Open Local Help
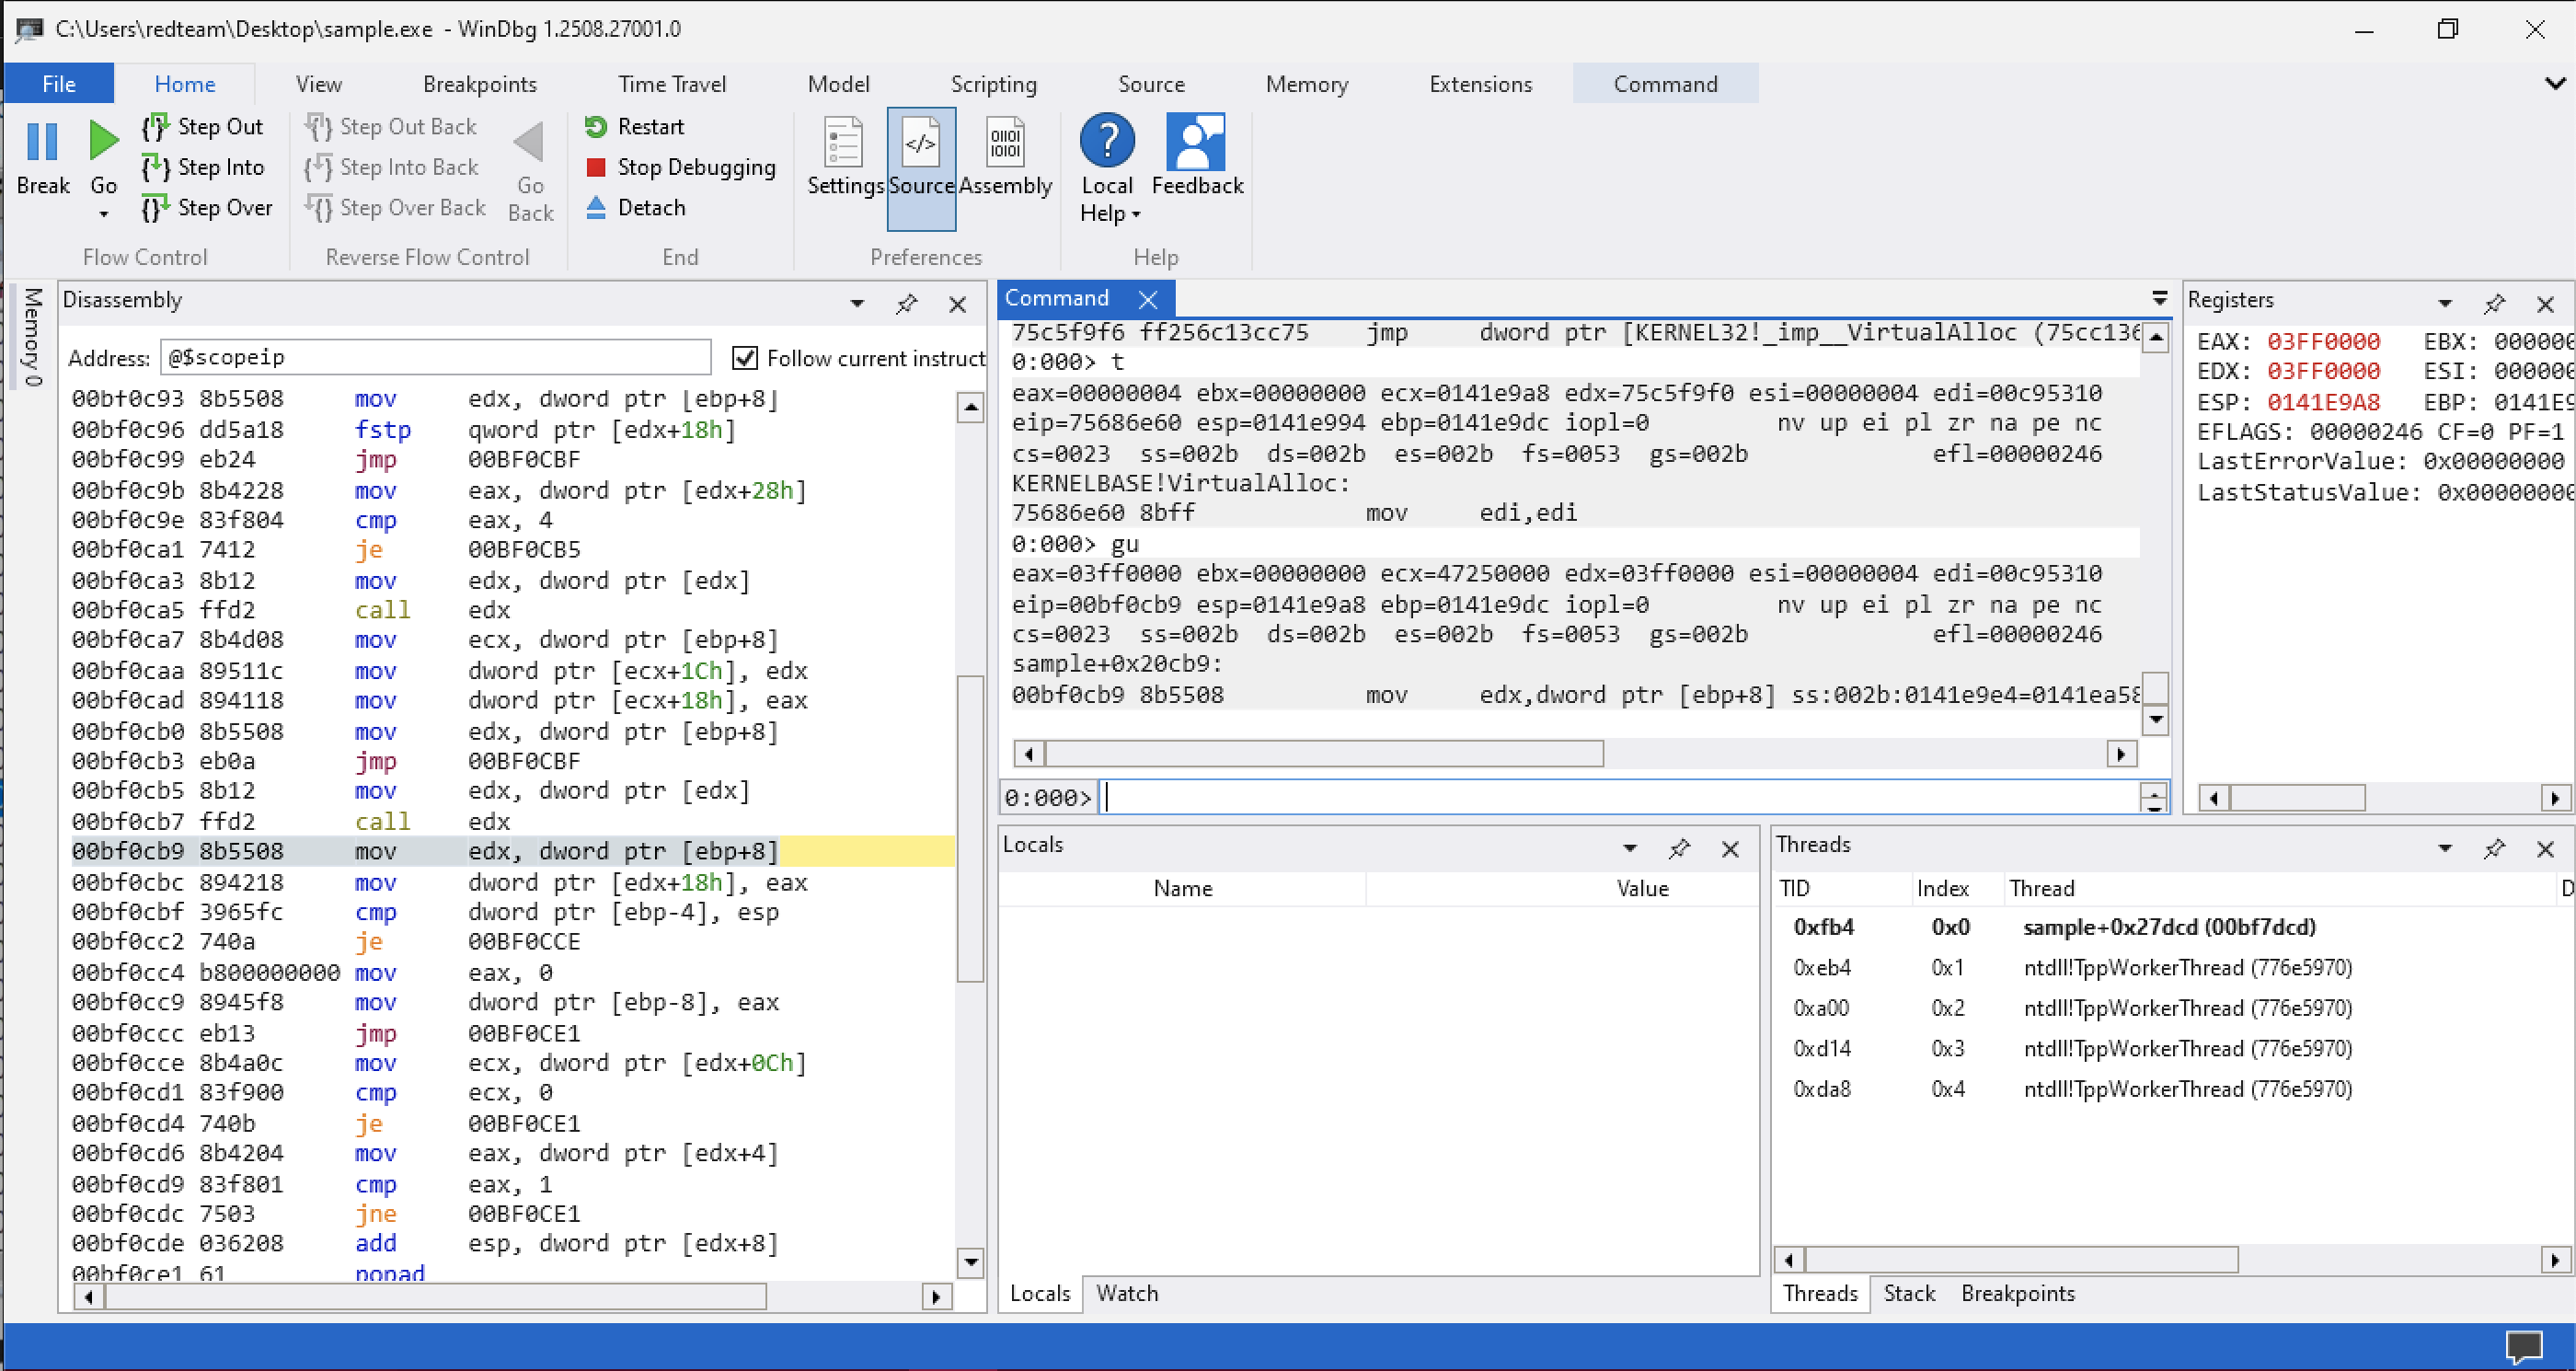 (x=1107, y=169)
